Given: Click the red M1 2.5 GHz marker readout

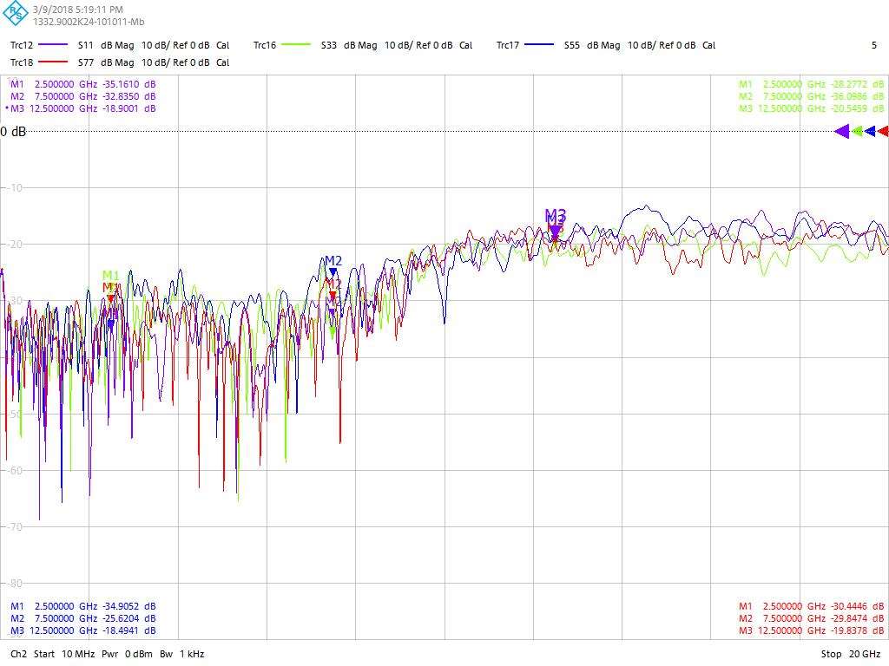Looking at the screenshot, I should click(x=812, y=606).
